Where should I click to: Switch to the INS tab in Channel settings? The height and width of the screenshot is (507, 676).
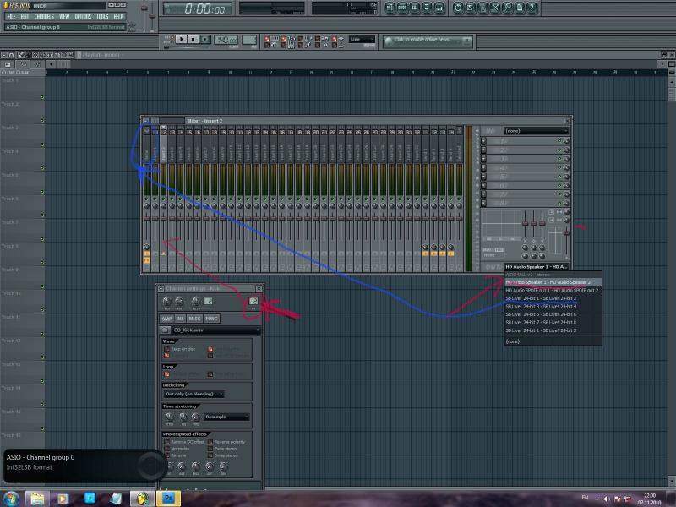coord(181,319)
